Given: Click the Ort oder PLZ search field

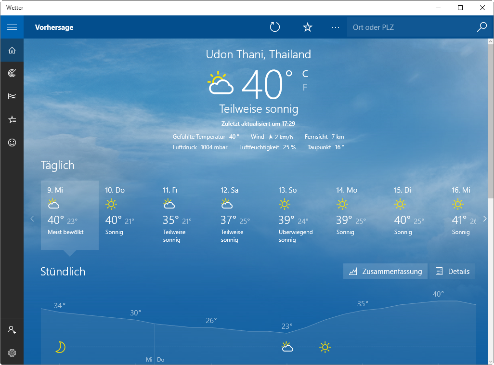Looking at the screenshot, I should click(409, 27).
